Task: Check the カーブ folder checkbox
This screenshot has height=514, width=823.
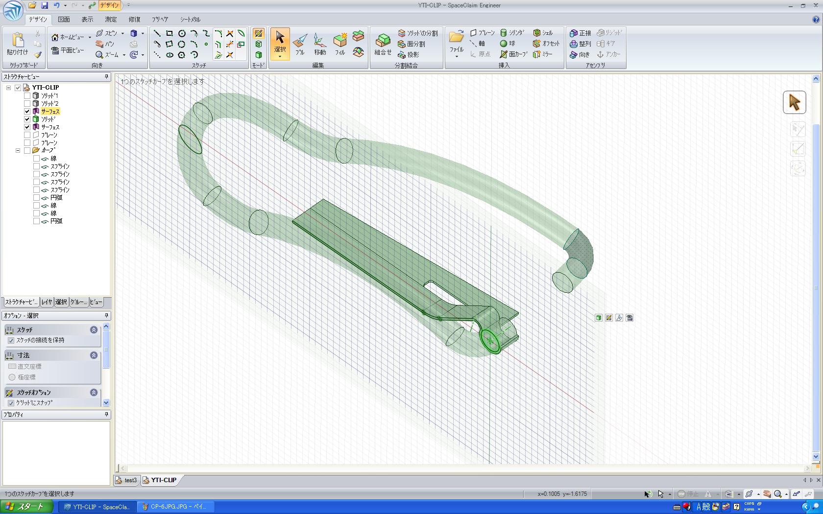Action: click(x=27, y=150)
